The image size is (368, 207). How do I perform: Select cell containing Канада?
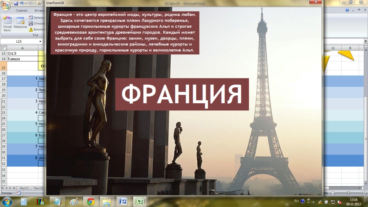[22, 59]
